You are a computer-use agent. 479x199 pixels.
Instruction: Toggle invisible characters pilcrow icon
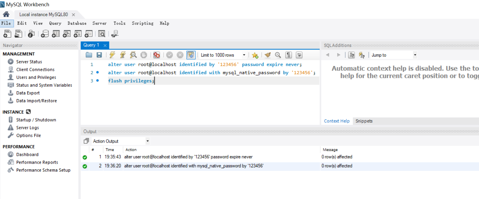288,55
